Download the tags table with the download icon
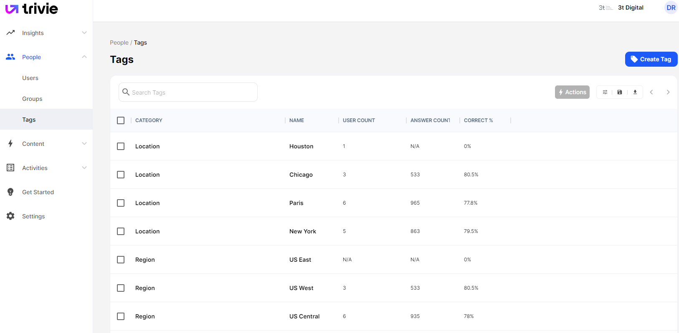Image resolution: width=679 pixels, height=333 pixels. pyautogui.click(x=635, y=92)
